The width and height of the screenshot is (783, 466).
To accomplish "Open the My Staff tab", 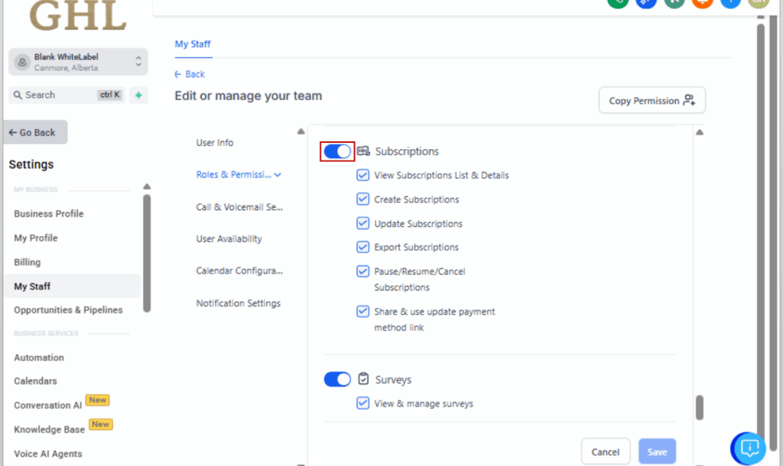I will tap(193, 44).
